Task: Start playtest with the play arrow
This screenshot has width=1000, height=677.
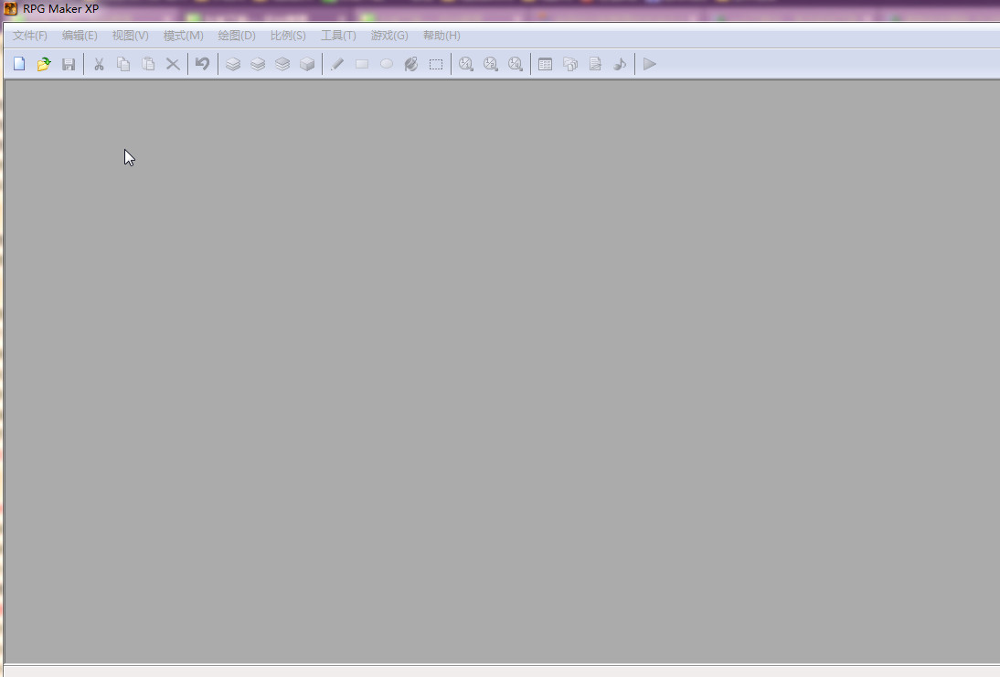Action: pyautogui.click(x=650, y=64)
